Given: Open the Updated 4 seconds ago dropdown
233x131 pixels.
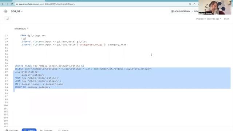Looking at the screenshot, I should point(209,19).
